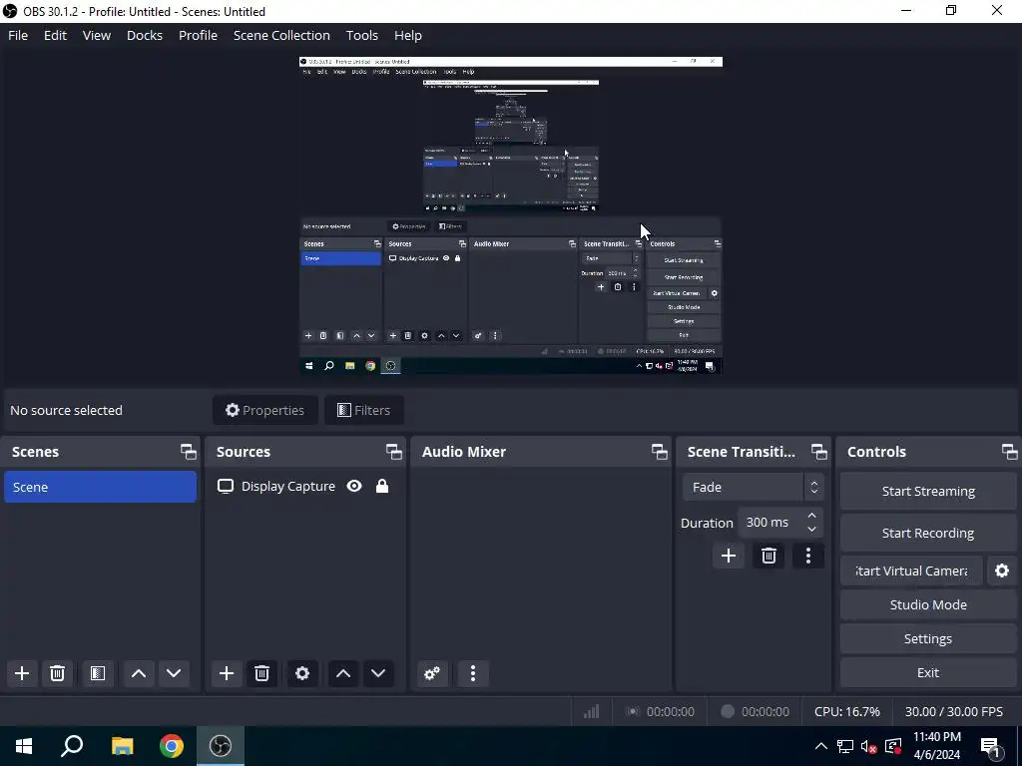This screenshot has width=1022, height=766.
Task: Click Start Streaming
Action: (x=928, y=491)
